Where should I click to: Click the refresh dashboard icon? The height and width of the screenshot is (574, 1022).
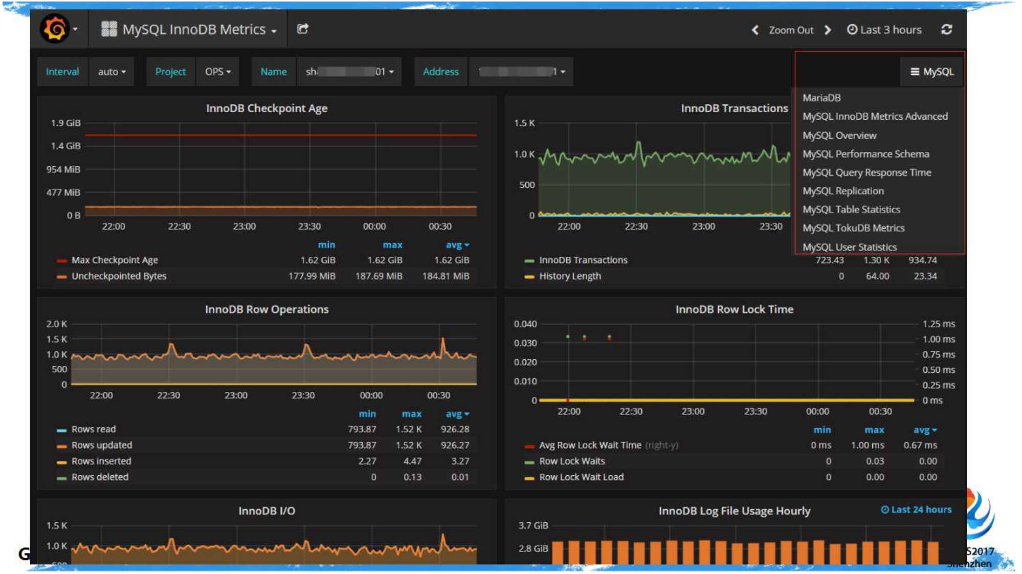click(x=947, y=30)
